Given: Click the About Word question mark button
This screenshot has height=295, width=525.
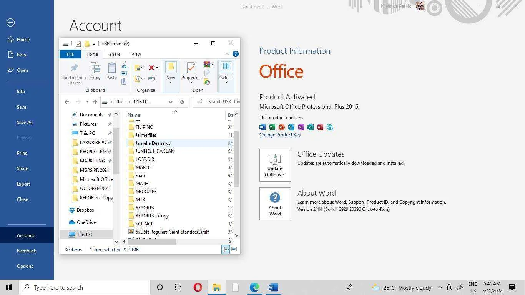Looking at the screenshot, I should click(275, 204).
